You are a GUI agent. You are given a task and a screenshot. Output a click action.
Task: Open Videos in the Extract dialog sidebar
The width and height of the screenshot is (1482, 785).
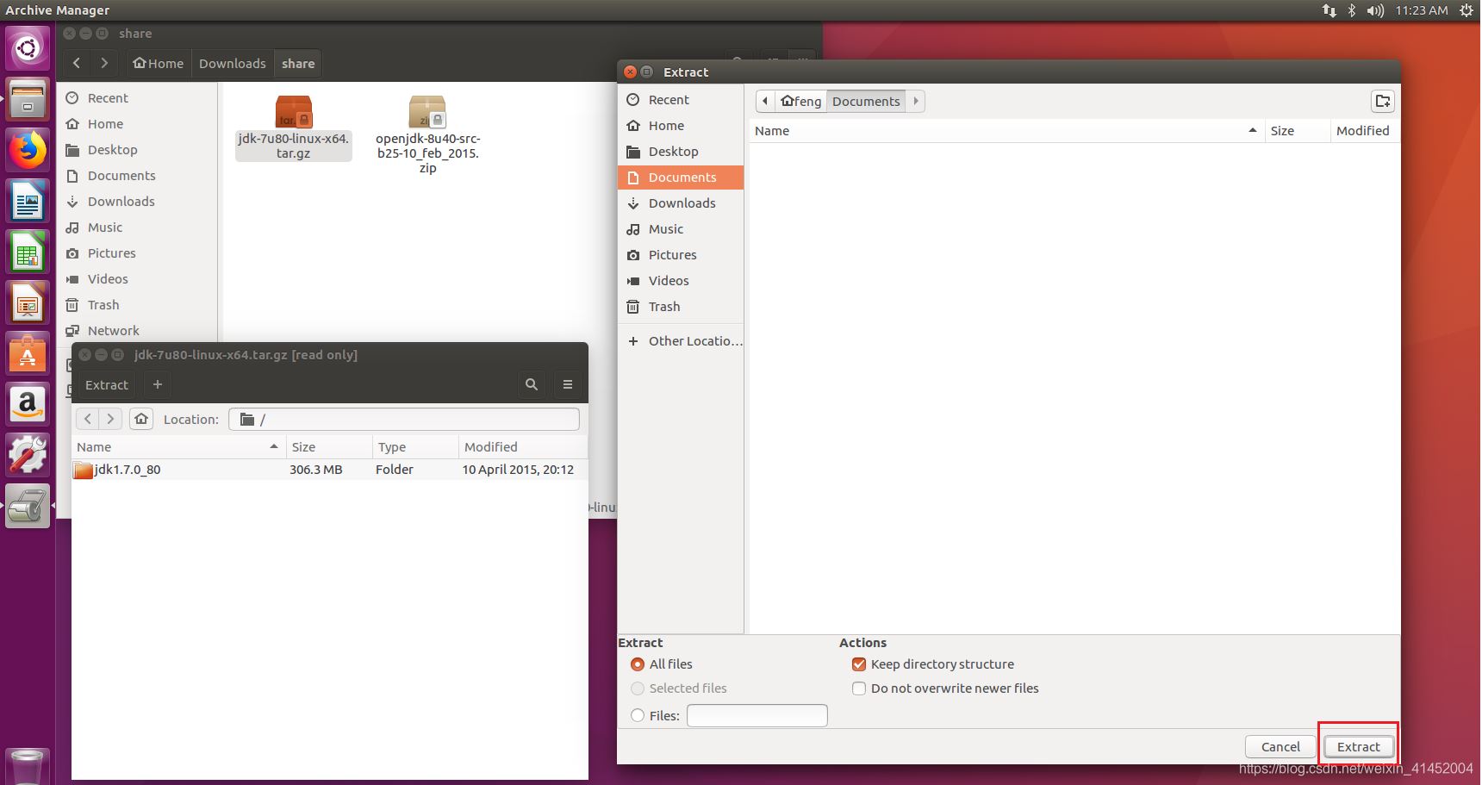click(681, 281)
